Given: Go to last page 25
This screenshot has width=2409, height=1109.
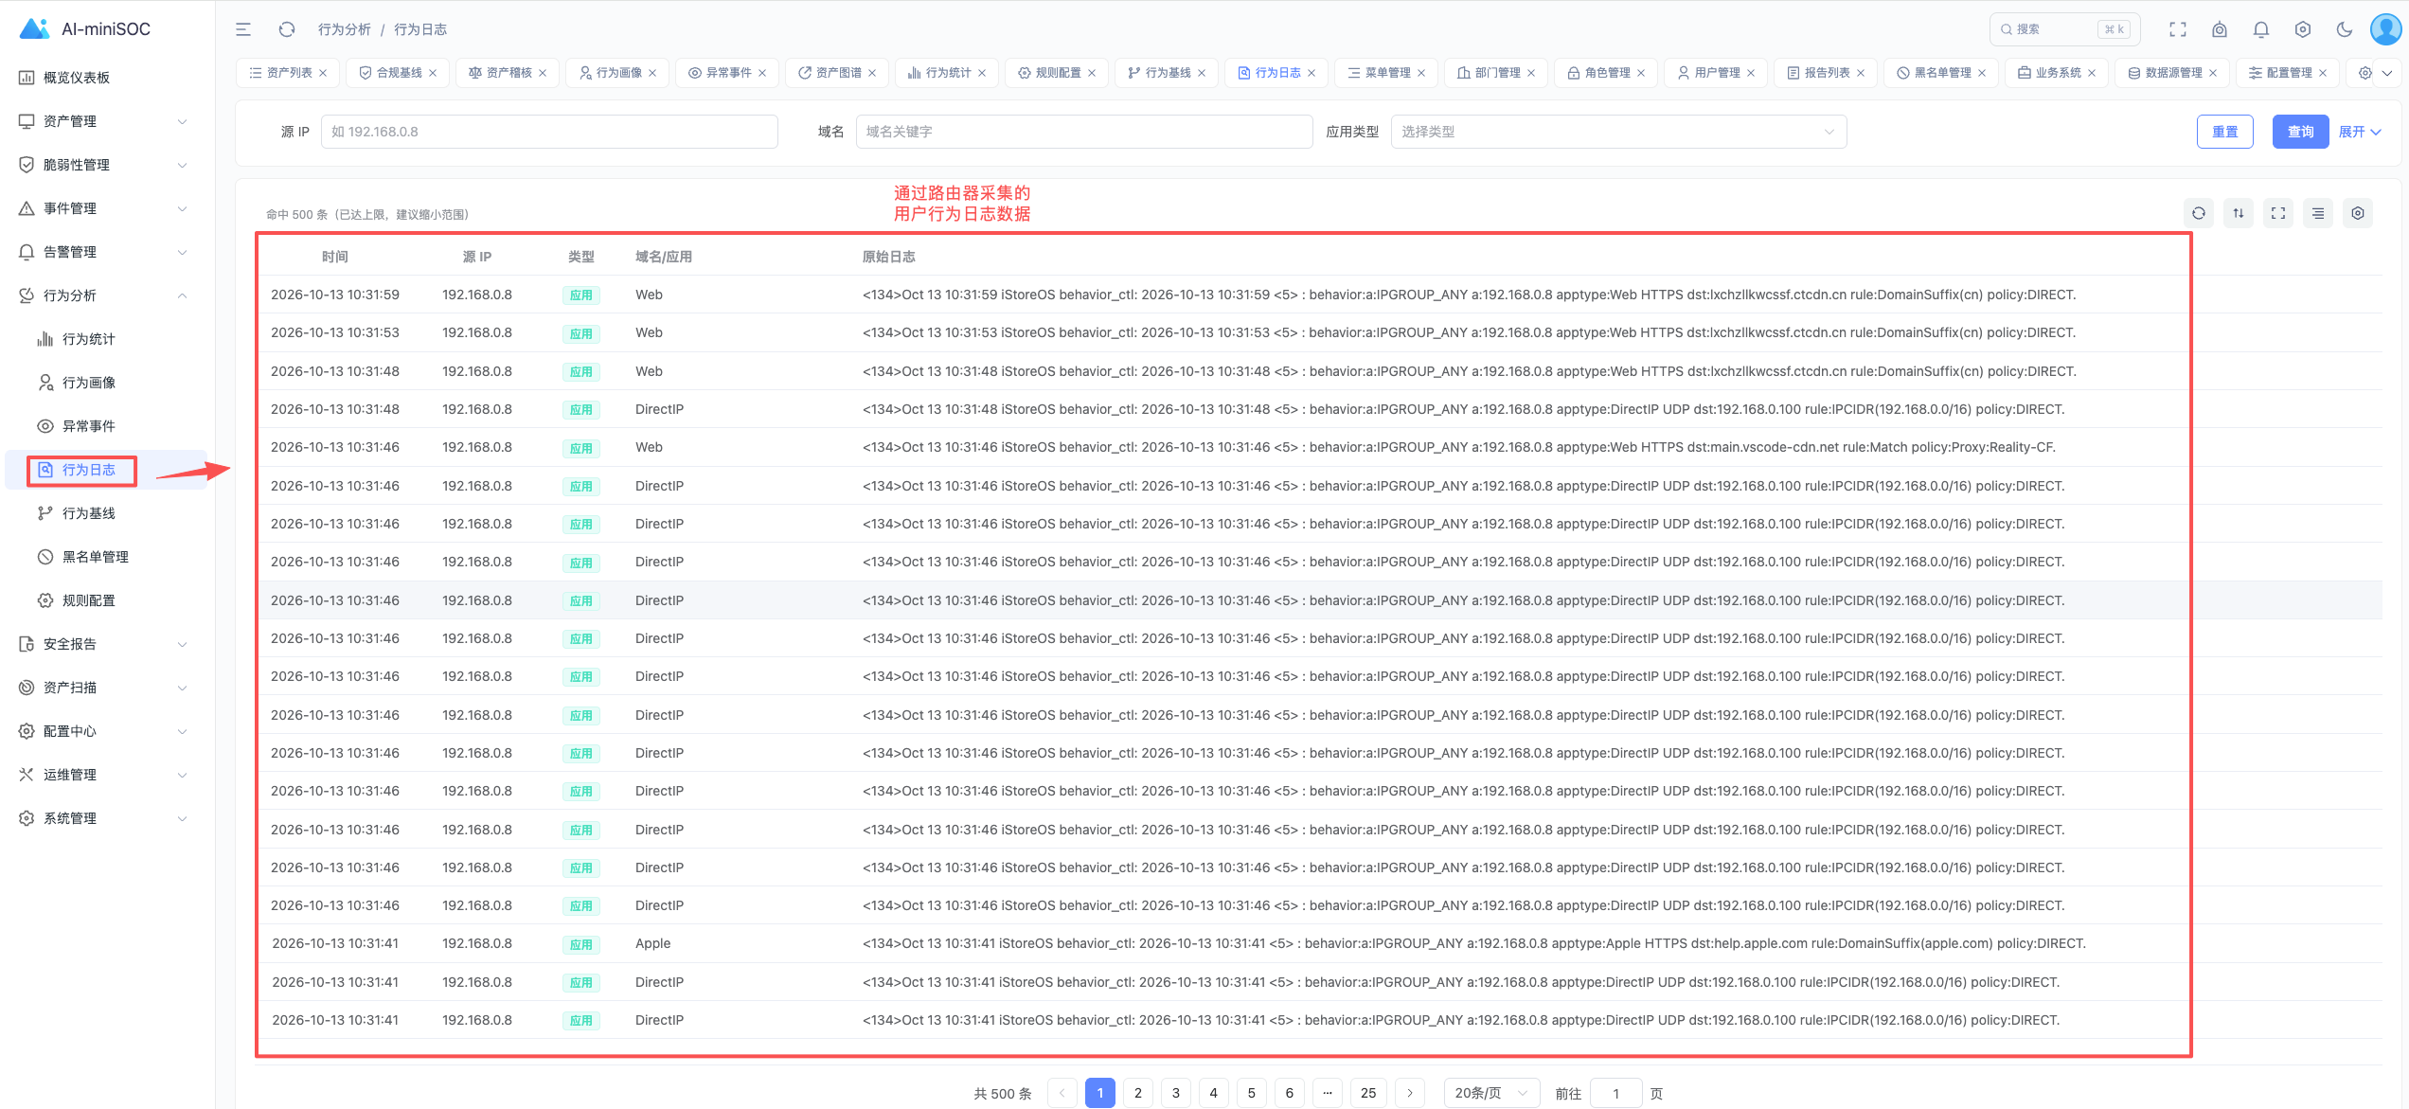Looking at the screenshot, I should (1368, 1093).
